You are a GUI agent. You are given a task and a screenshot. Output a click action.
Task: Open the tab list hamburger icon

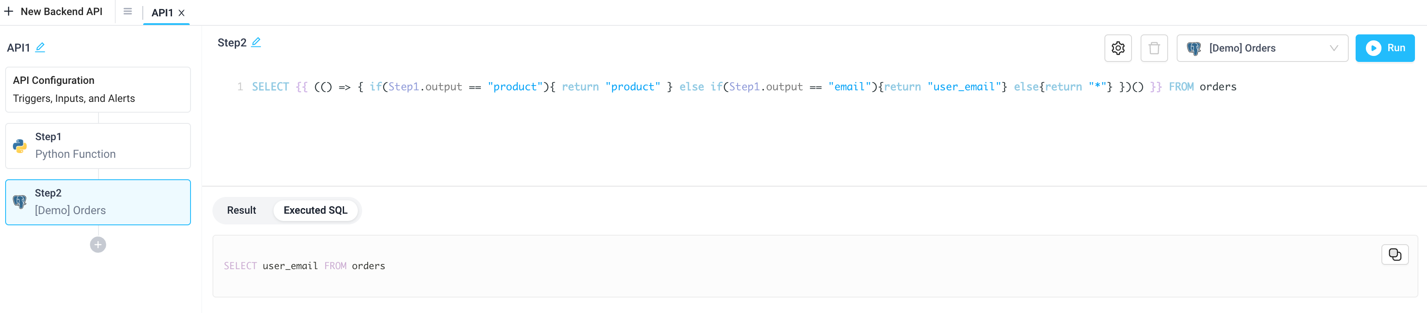[x=128, y=12]
